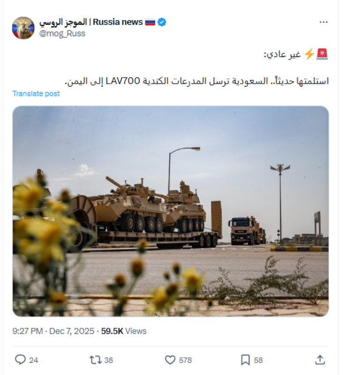Viewport: 344px width, 375px height.
Task: Click the 58 bookmarks count
Action: (258, 360)
